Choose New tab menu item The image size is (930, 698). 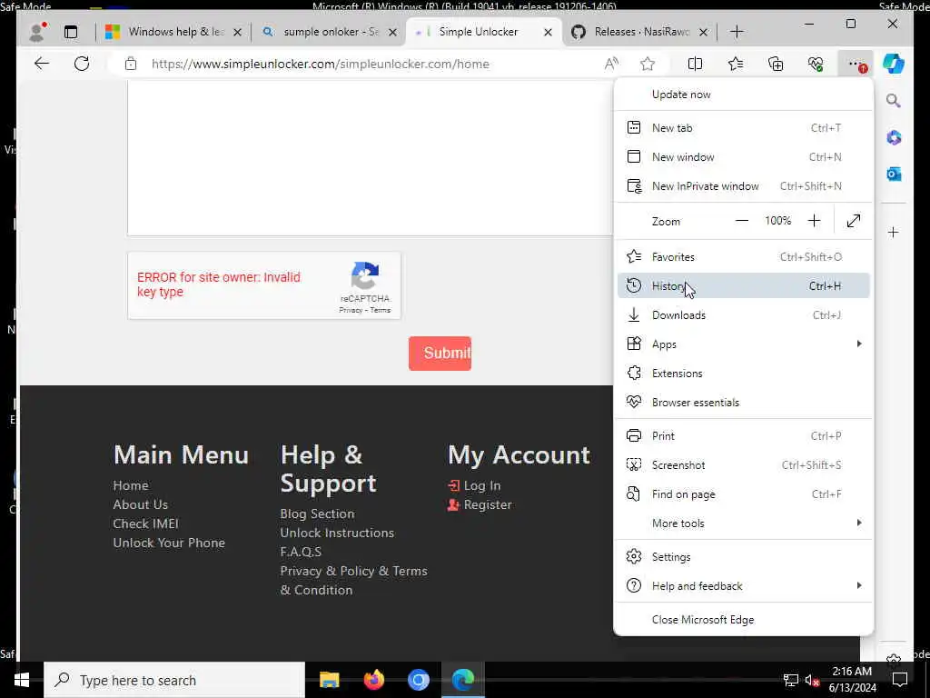click(x=743, y=127)
